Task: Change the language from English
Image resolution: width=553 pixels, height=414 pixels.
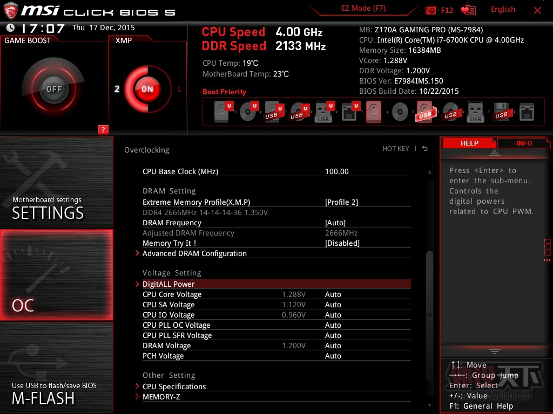Action: 503,10
